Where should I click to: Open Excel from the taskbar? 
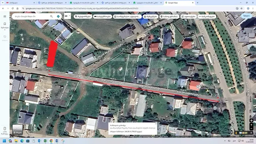46,141
